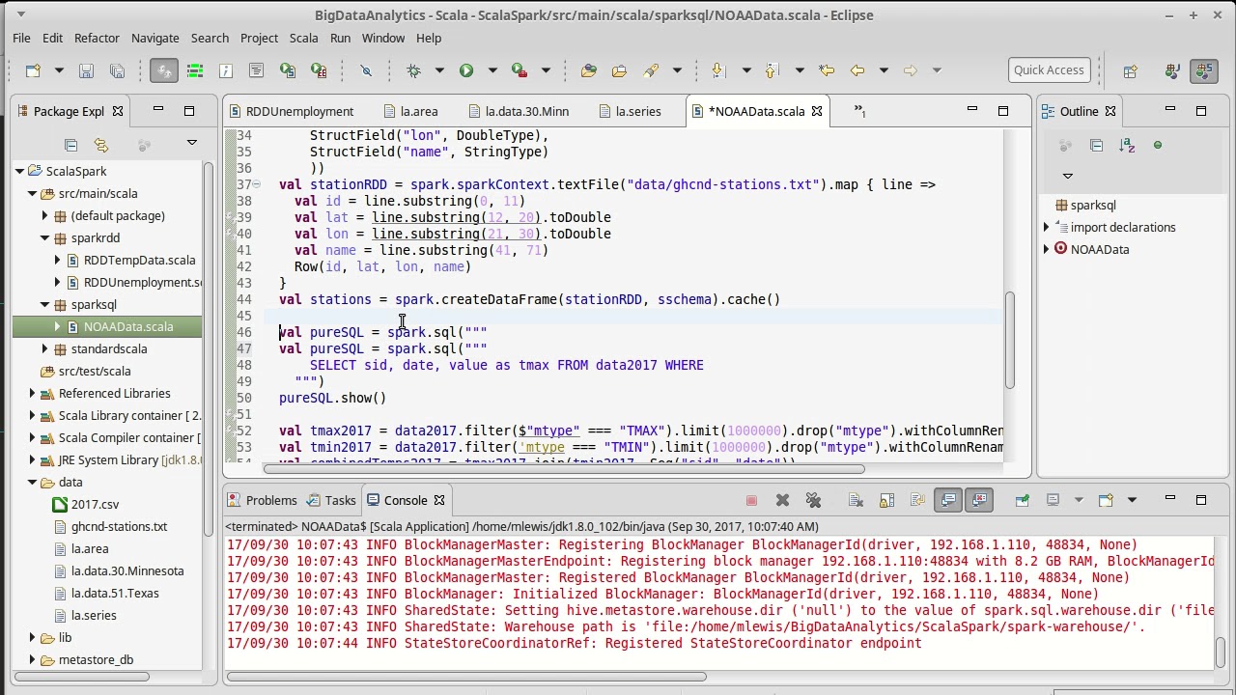The image size is (1236, 695).
Task: Open the dropdown next to New file icon
Action: (58, 70)
